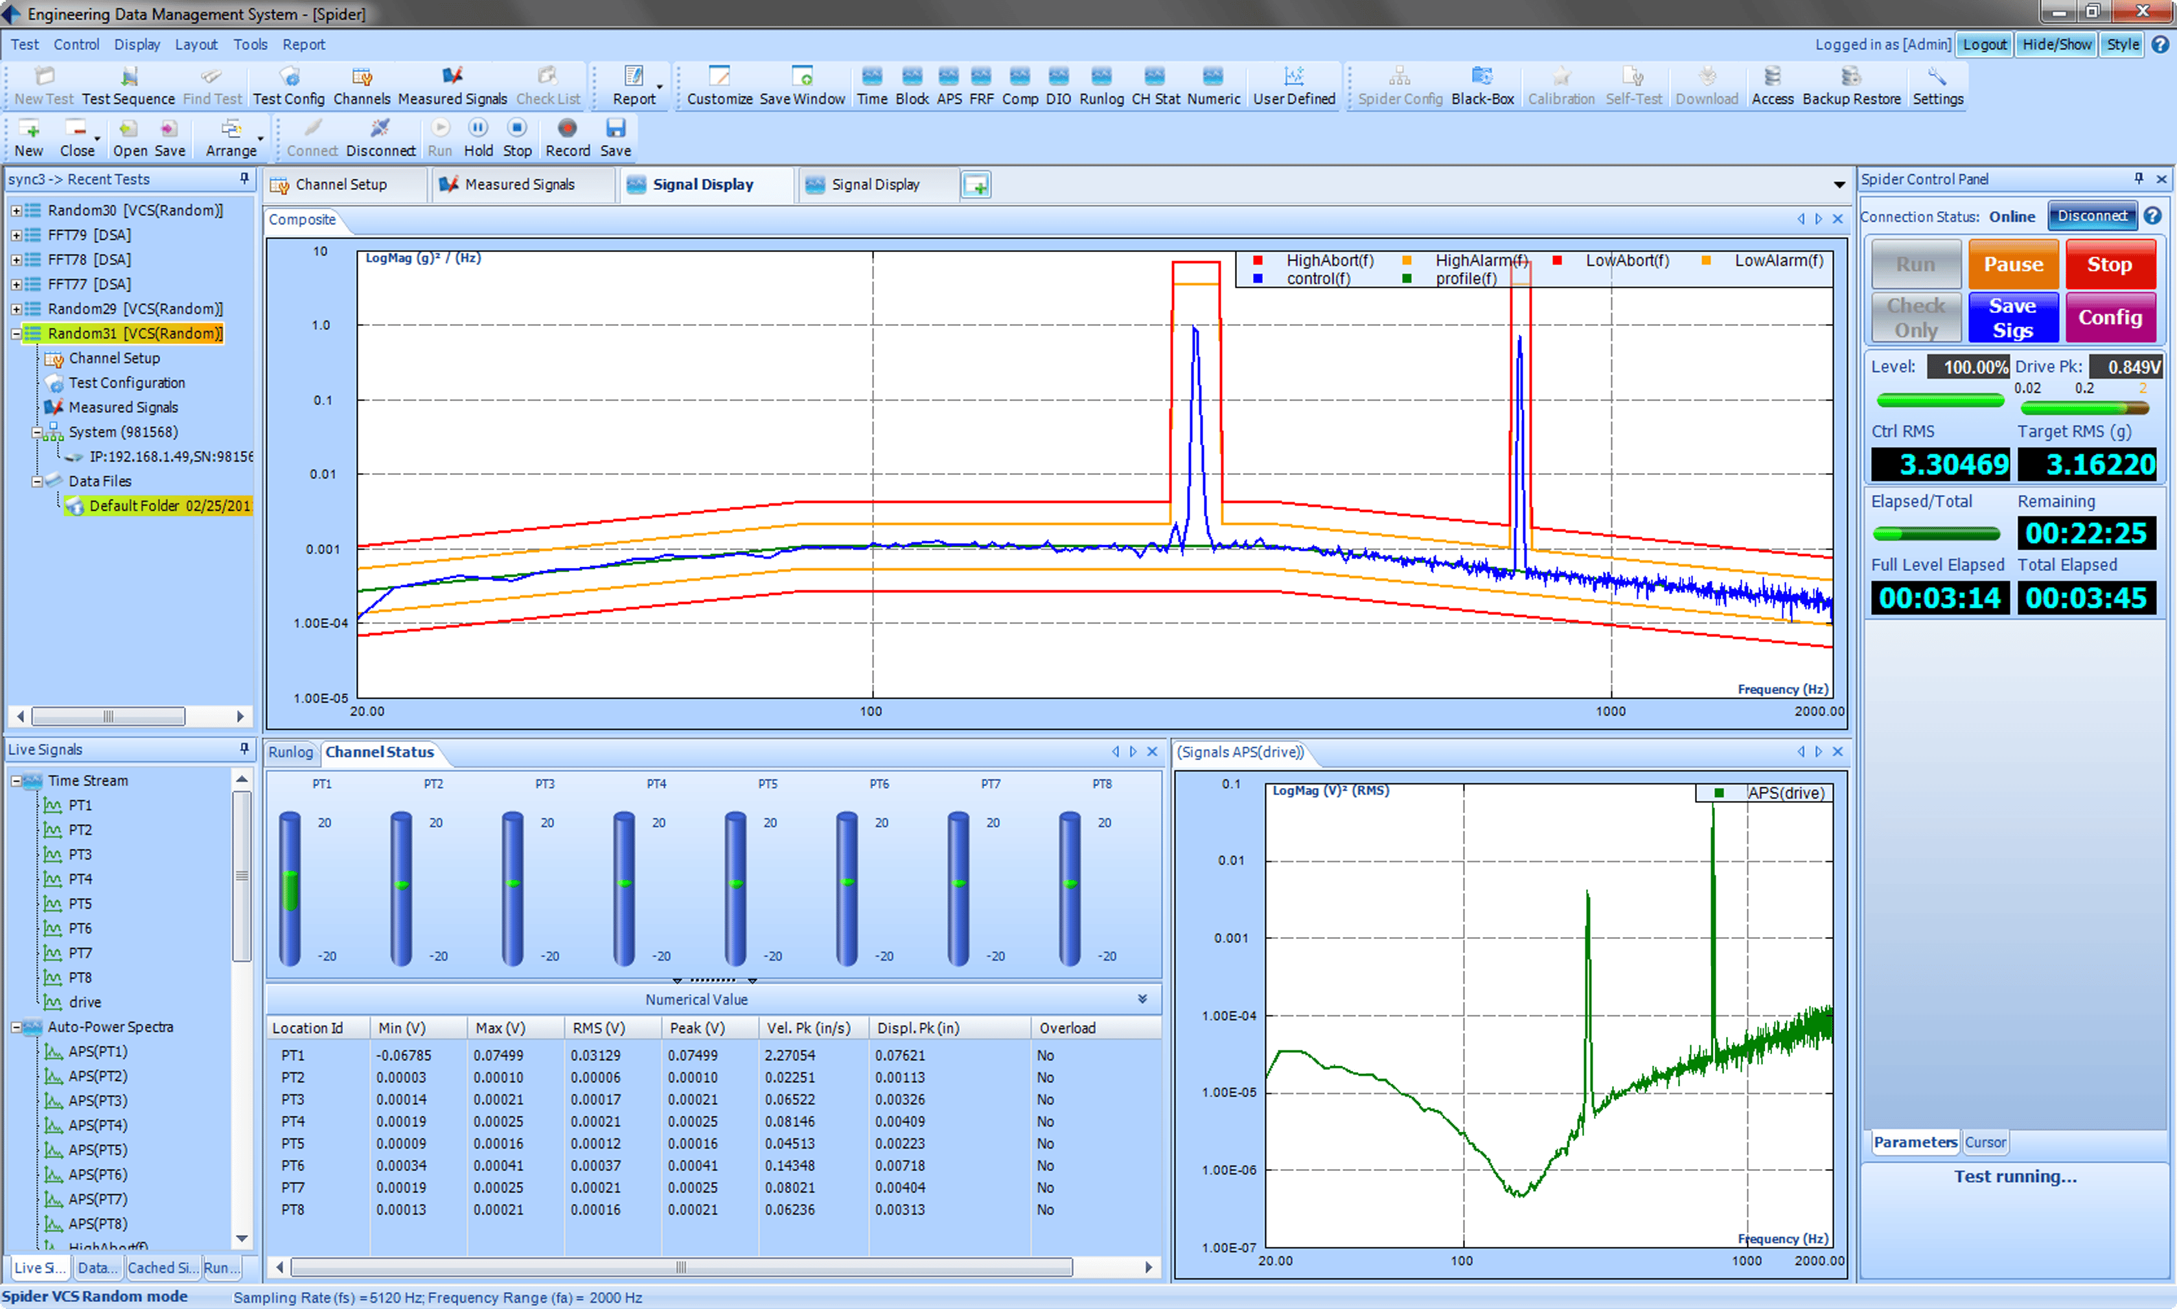Expand the Random30 tree node
Screen dimensions: 2177x1309
pos(16,211)
